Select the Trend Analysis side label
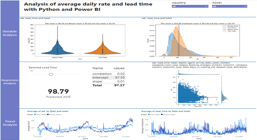Image resolution: width=257 pixels, height=140 pixels. pos(10,123)
